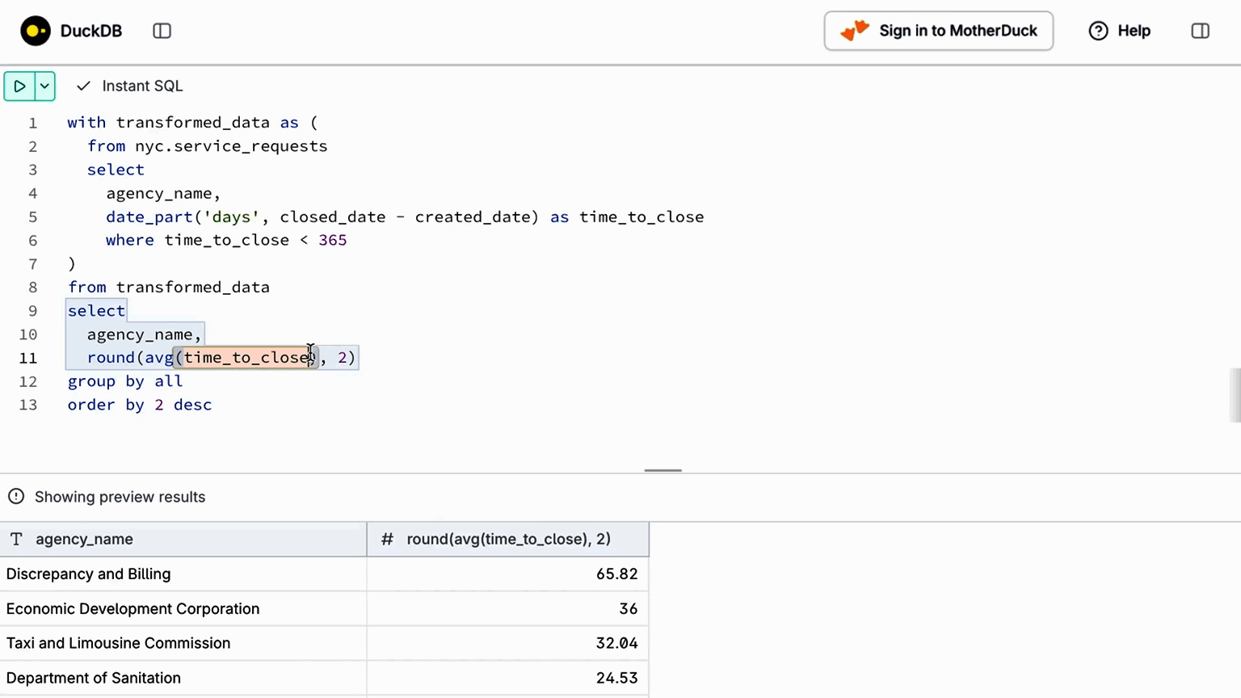The height and width of the screenshot is (698, 1241).
Task: Sort by agency_name column header
Action: 84,539
